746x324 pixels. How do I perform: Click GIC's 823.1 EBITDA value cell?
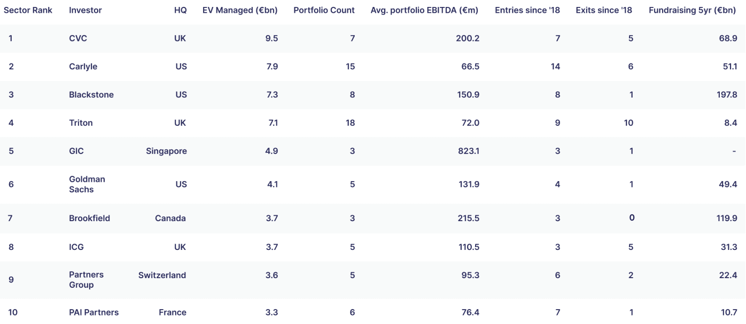[x=465, y=151]
